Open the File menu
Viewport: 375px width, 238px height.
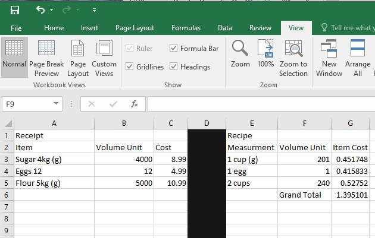(x=16, y=28)
